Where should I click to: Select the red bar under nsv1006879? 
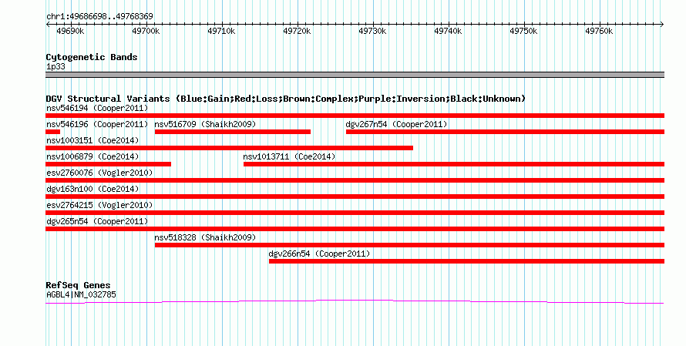[108, 164]
